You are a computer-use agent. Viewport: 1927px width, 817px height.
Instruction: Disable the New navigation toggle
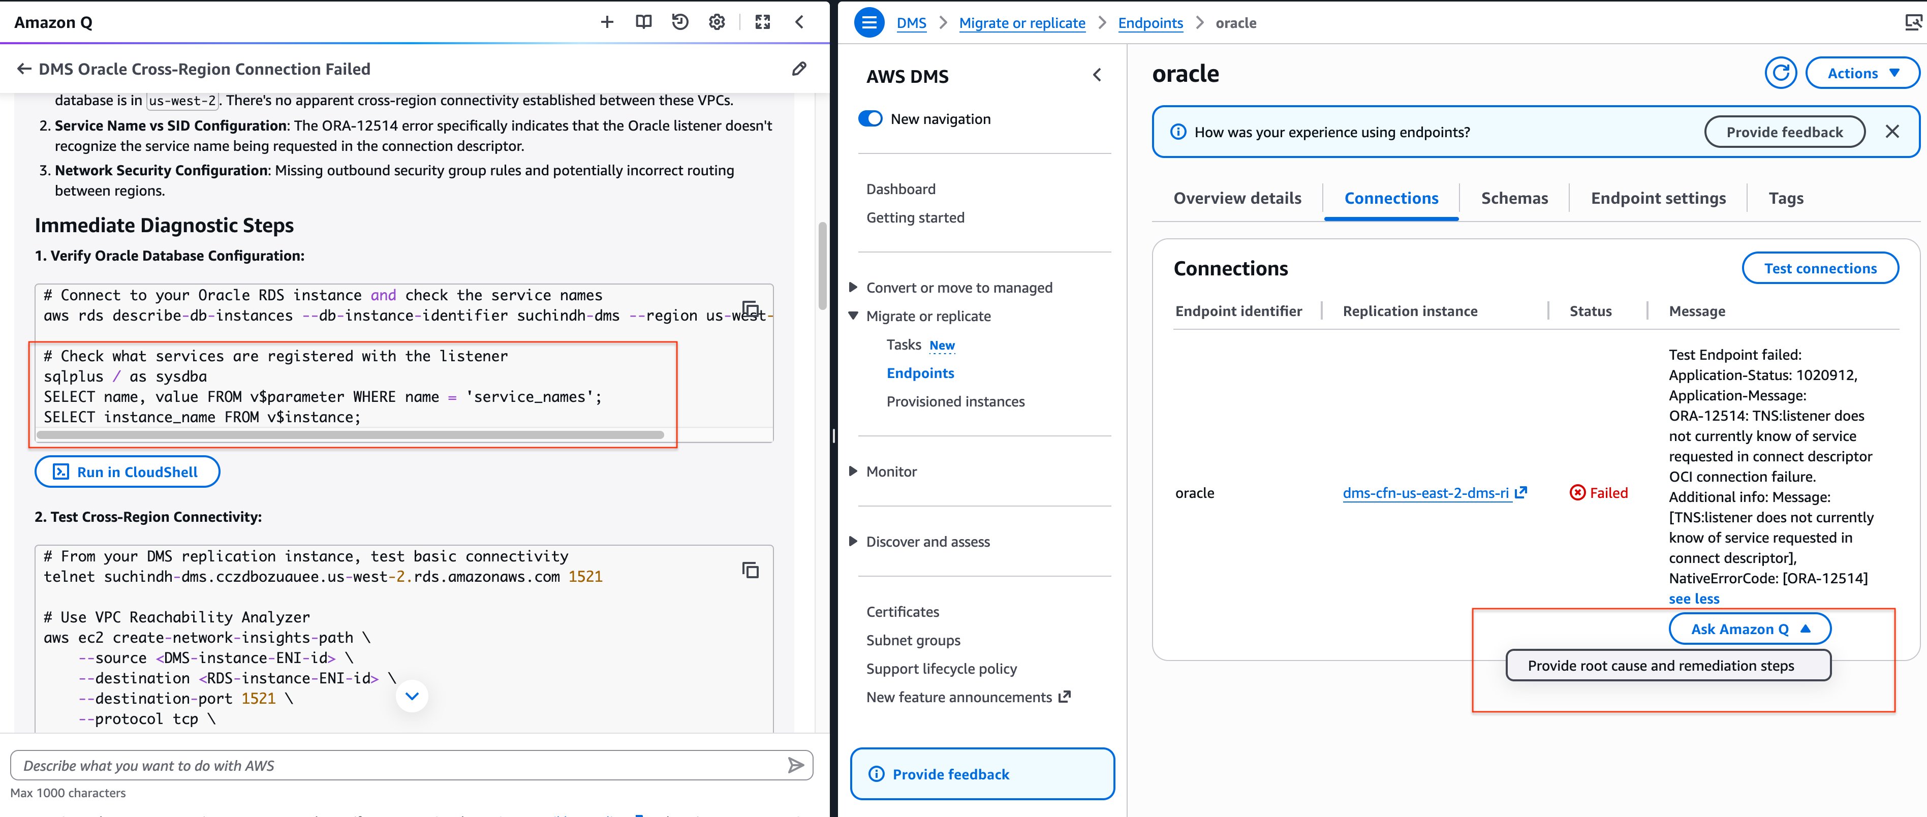pos(870,118)
